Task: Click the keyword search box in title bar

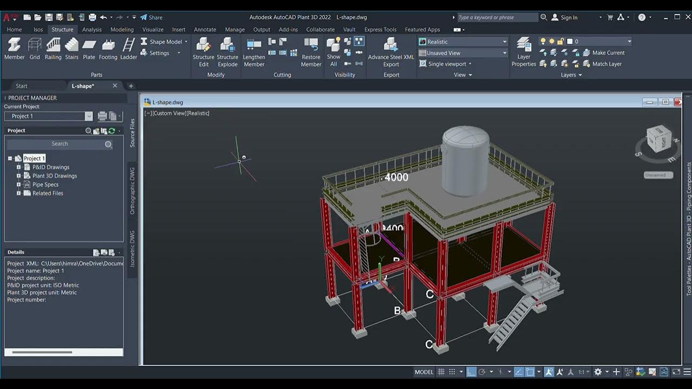Action: (497, 17)
